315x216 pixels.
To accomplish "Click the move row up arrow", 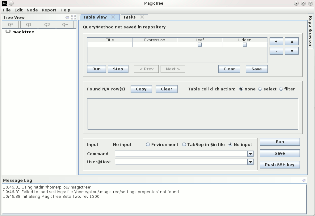I will [x=292, y=42].
